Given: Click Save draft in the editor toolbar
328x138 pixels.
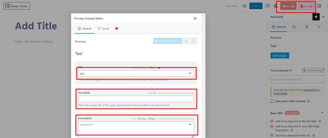Looking at the screenshot, I should click(x=231, y=6).
